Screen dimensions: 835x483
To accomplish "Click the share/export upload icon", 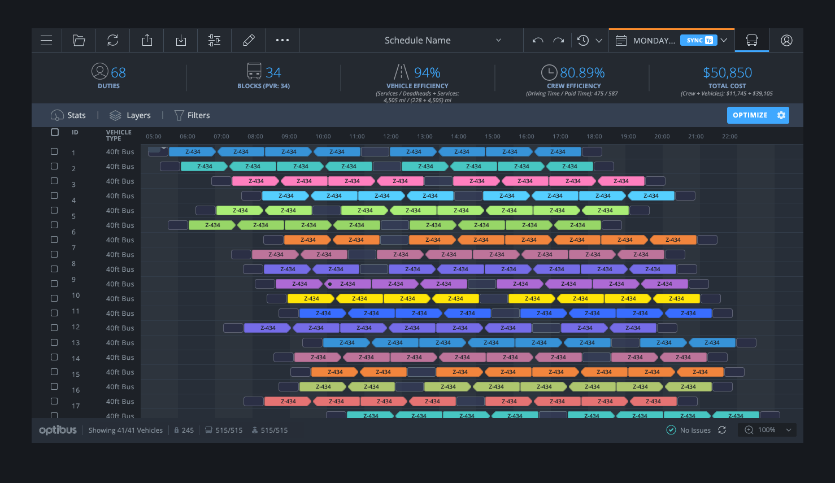I will pos(147,40).
